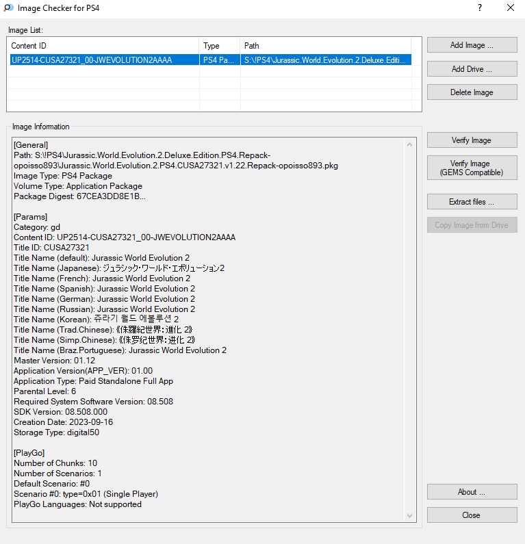Image resolution: width=525 pixels, height=544 pixels.
Task: Click the Image Checker app icon
Action: 8,8
